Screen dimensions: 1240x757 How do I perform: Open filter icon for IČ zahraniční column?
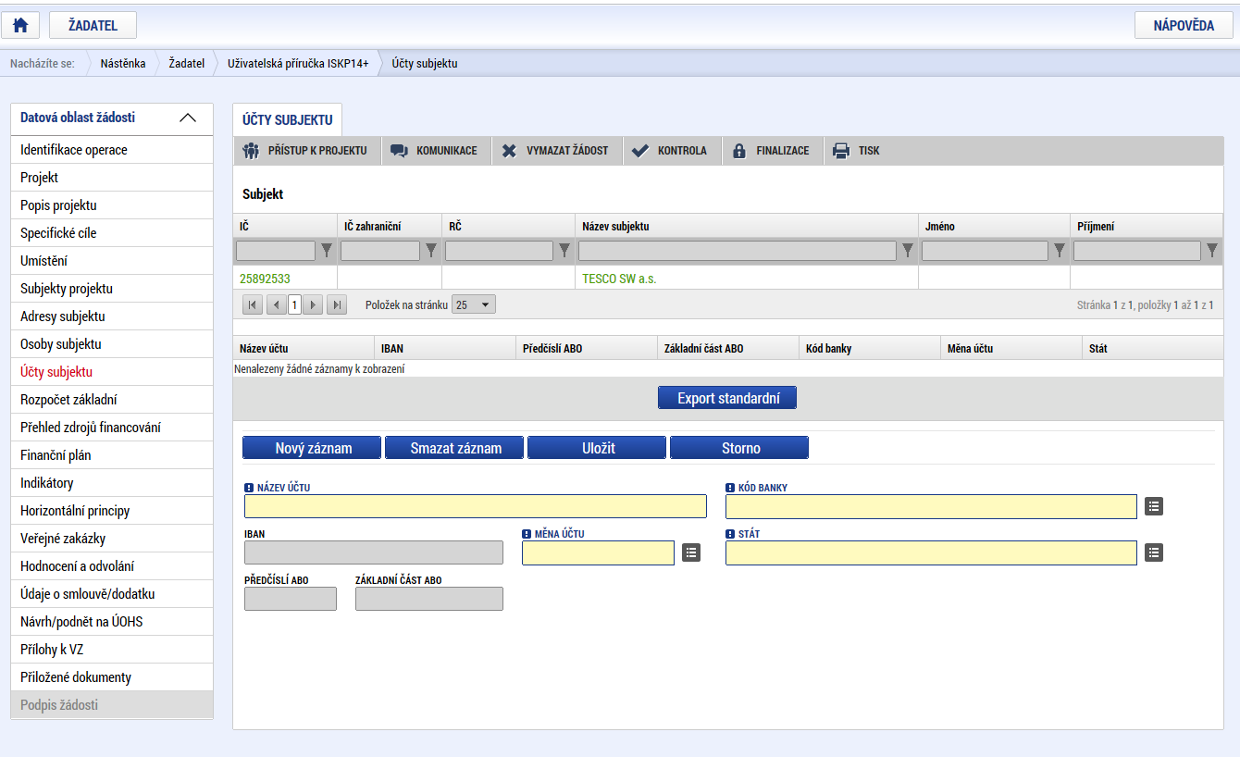[x=430, y=250]
